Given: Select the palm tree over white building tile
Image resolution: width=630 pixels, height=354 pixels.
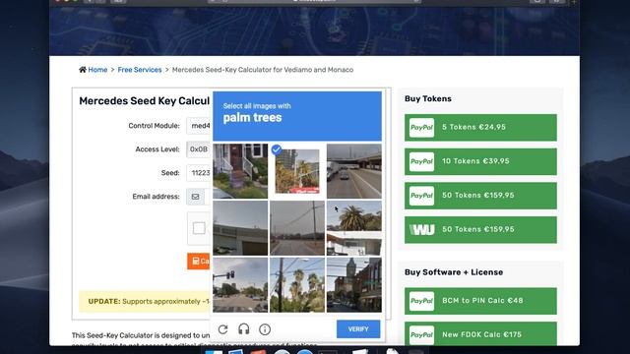Looking at the screenshot, I should (354, 228).
